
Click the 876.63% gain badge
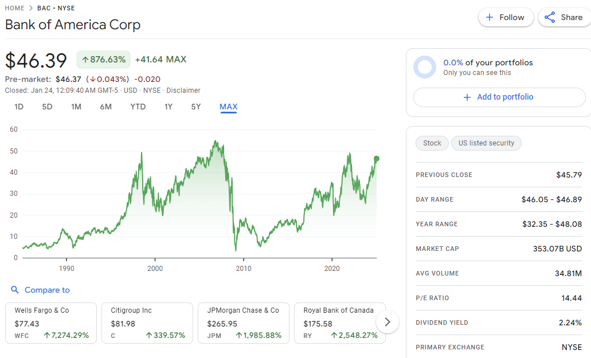coord(104,60)
